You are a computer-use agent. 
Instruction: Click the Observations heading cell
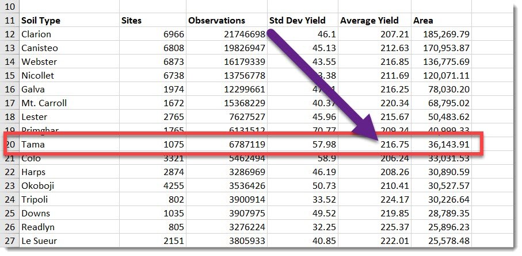tap(216, 21)
